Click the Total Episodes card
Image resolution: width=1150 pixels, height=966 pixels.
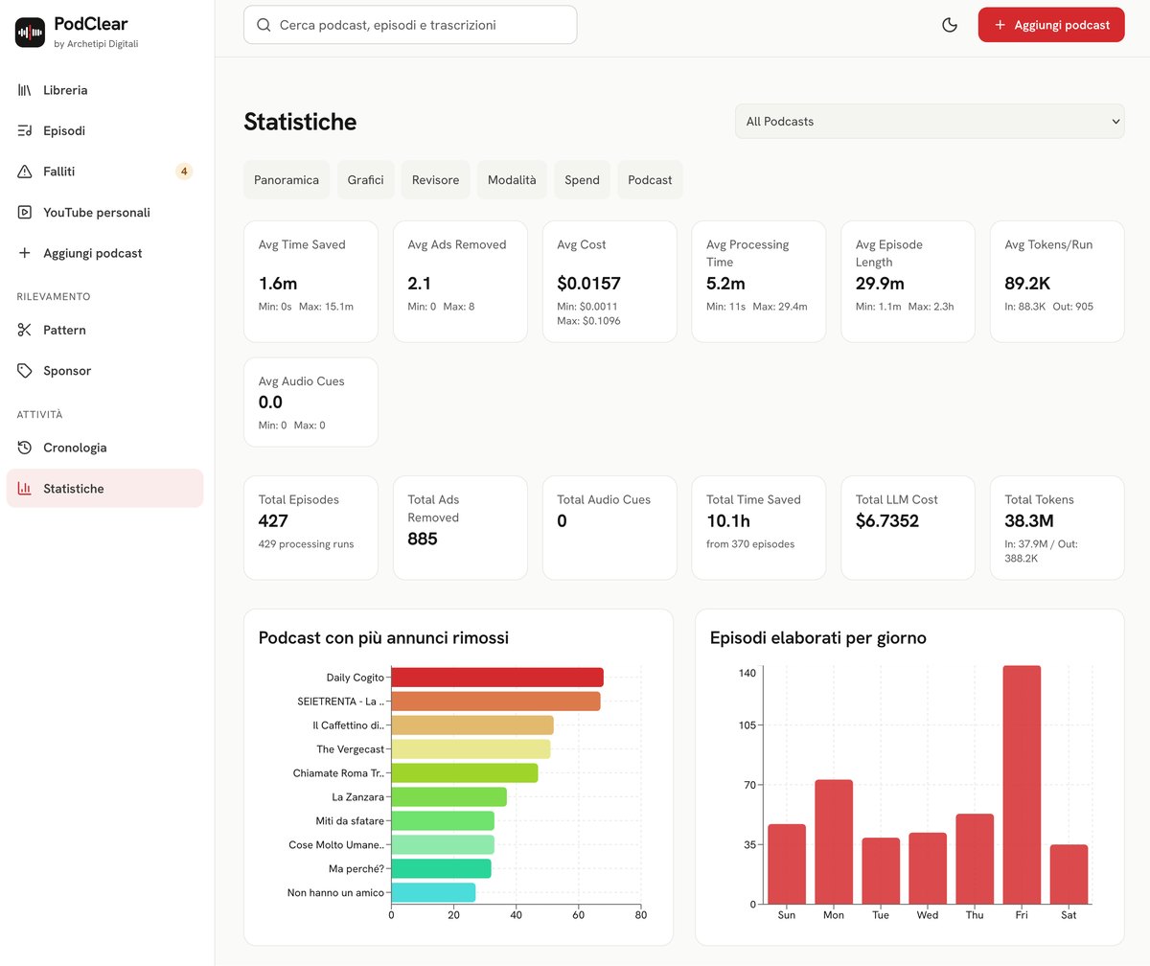(x=310, y=528)
